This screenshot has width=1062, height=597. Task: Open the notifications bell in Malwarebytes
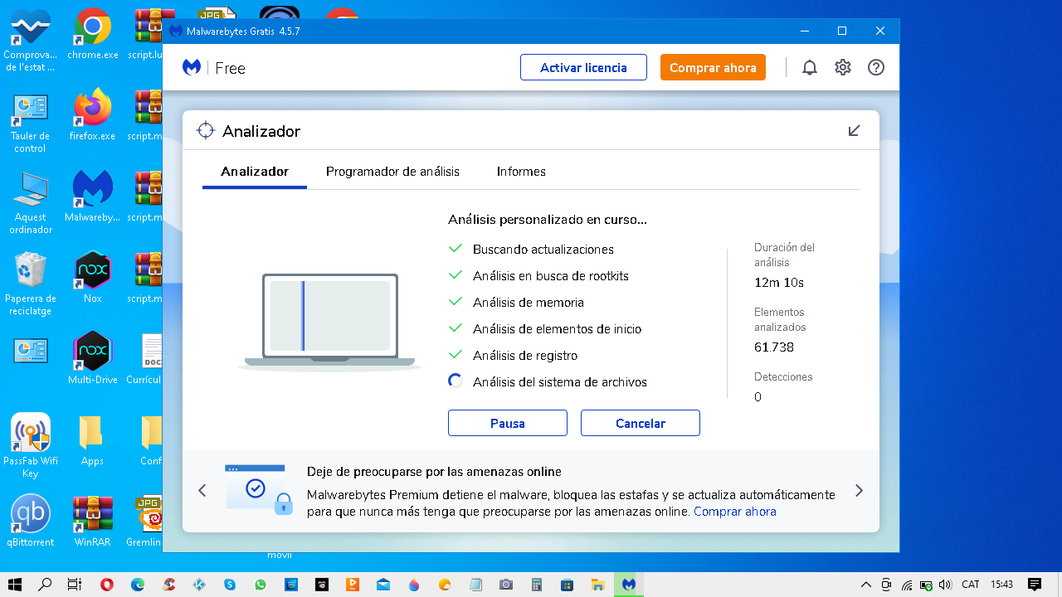pyautogui.click(x=810, y=68)
